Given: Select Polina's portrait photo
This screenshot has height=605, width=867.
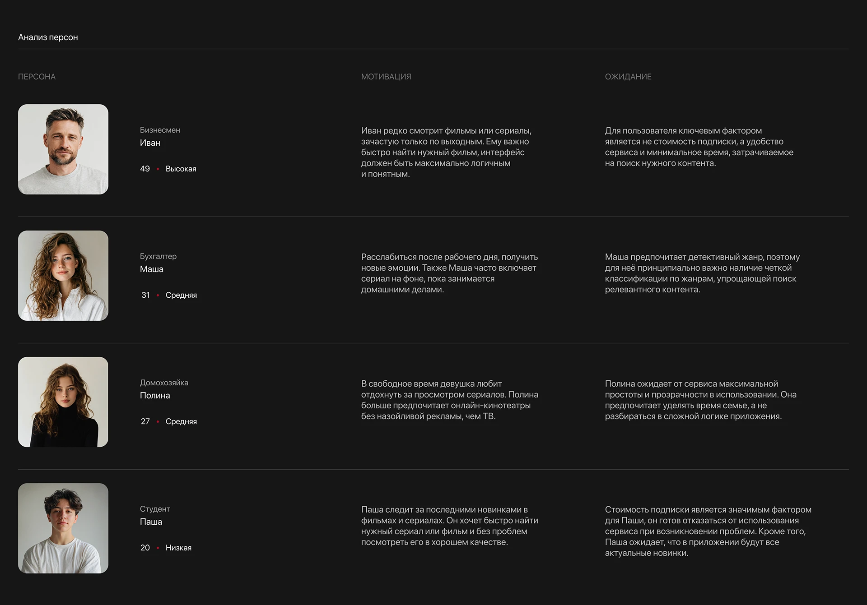Looking at the screenshot, I should [x=63, y=402].
